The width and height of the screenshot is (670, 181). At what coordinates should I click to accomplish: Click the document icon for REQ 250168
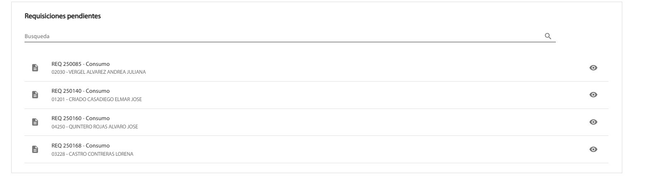(35, 150)
